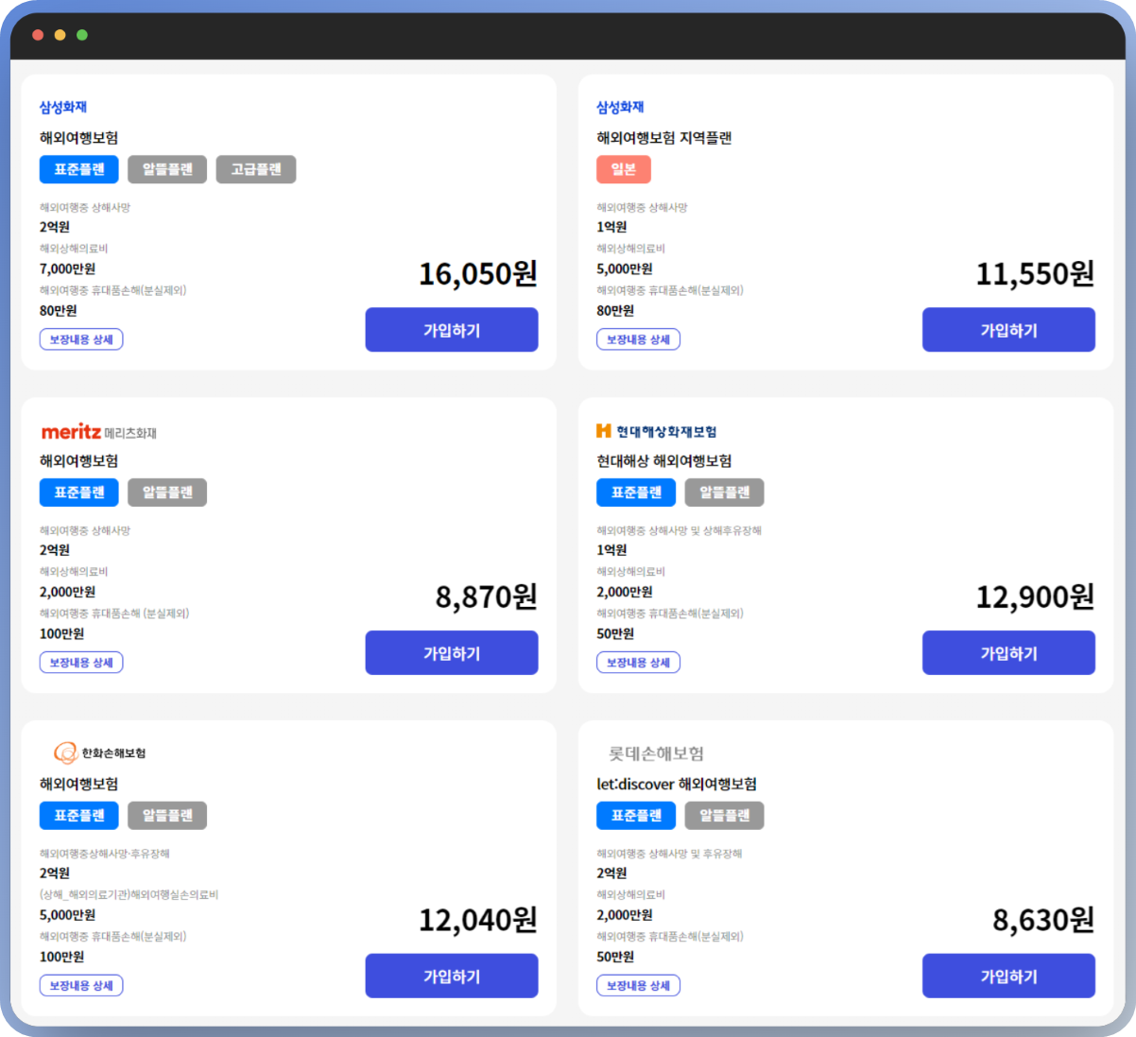
Task: Click 가입하기 for the 8,870원 meritz plan
Action: click(x=452, y=653)
